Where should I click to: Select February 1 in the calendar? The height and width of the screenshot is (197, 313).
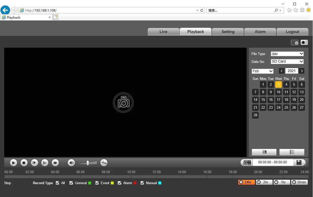(263, 84)
